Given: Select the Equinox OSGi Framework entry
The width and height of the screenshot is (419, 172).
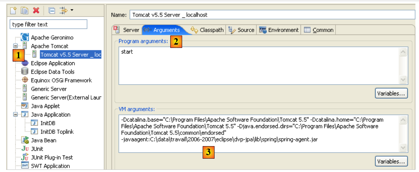Looking at the screenshot, I should 61,80.
